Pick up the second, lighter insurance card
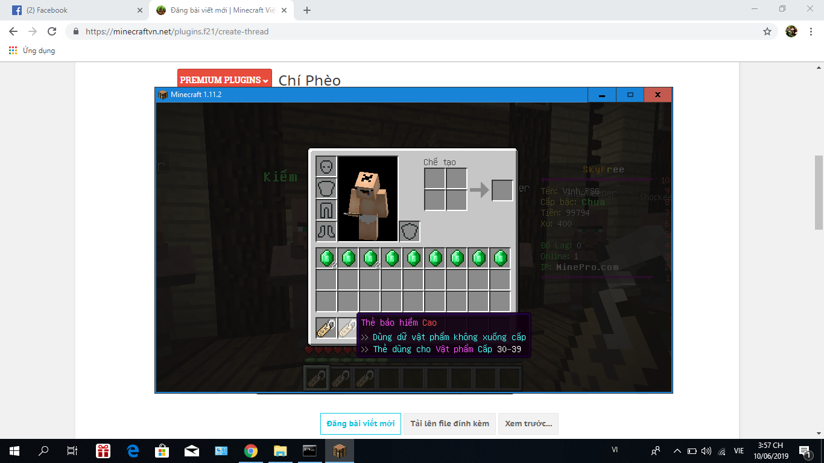 point(347,328)
